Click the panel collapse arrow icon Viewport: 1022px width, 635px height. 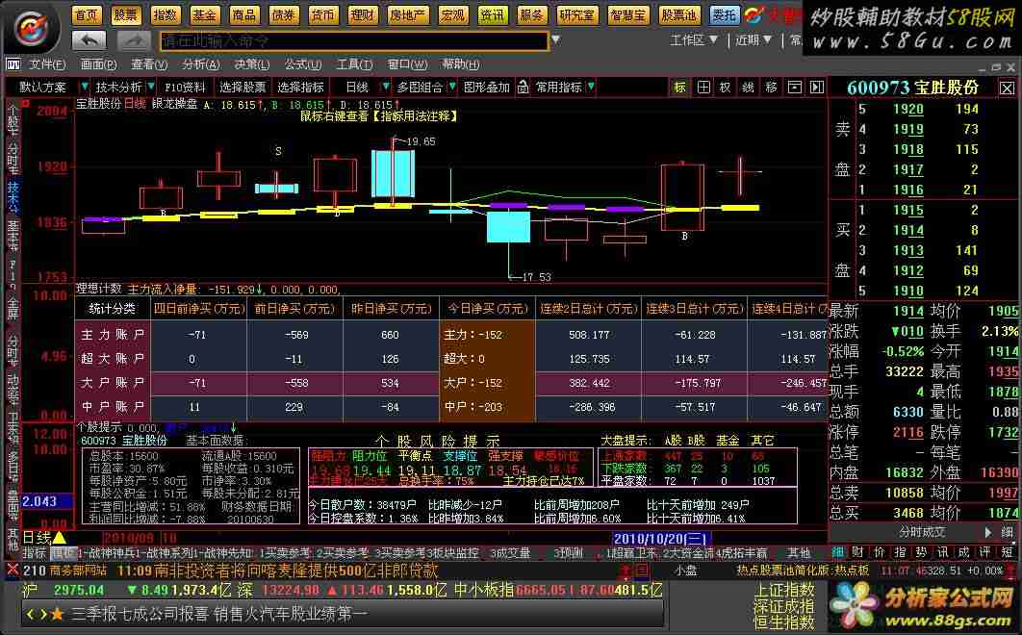click(817, 87)
